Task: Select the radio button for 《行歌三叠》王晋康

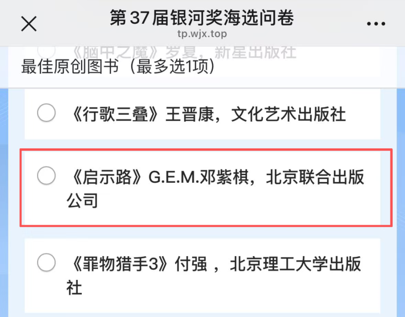Action: (46, 113)
